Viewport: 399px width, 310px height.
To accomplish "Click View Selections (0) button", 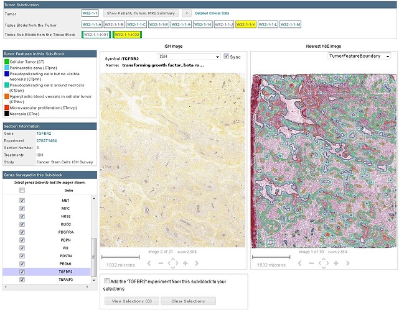I will pos(132,301).
